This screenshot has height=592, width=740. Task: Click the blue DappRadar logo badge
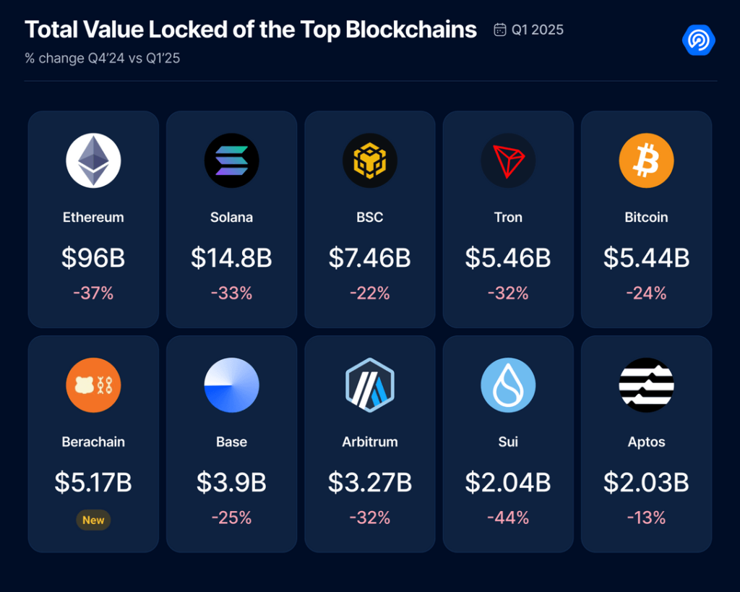click(x=698, y=40)
